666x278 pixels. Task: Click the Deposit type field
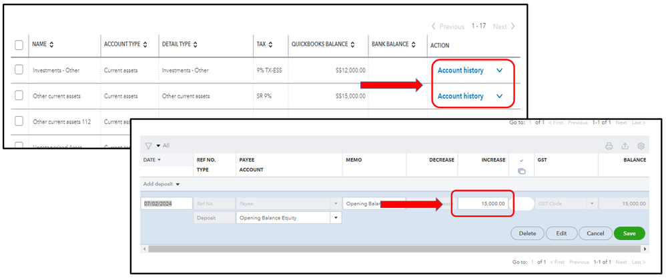pyautogui.click(x=214, y=218)
